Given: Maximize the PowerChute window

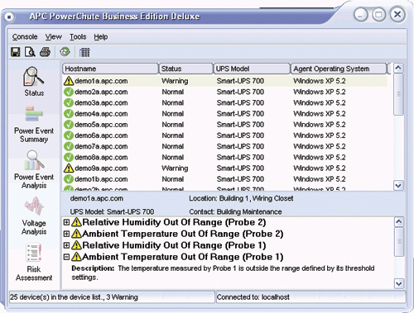Looking at the screenshot, I should pos(379,14).
